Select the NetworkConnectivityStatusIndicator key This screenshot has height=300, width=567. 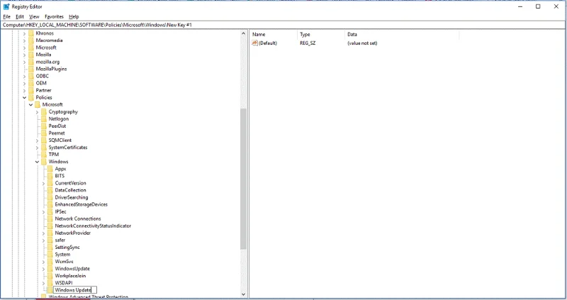pos(93,226)
